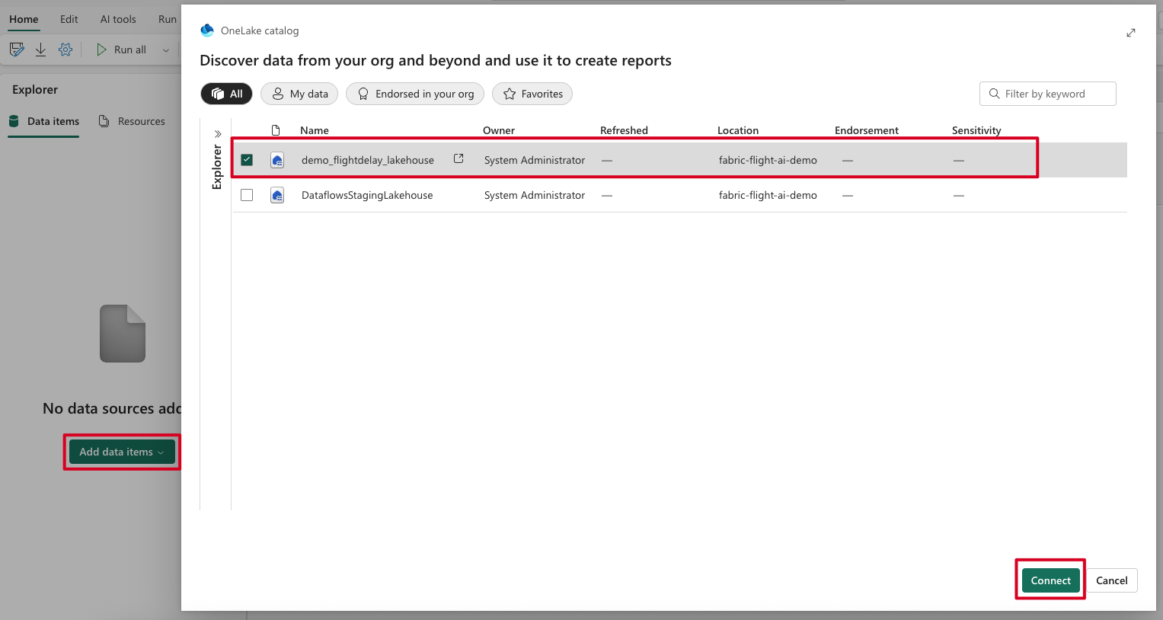Open the Run all dropdown arrow
The height and width of the screenshot is (620, 1163).
(x=165, y=50)
